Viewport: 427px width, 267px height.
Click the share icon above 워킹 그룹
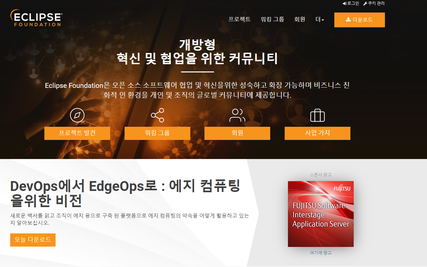(x=157, y=115)
